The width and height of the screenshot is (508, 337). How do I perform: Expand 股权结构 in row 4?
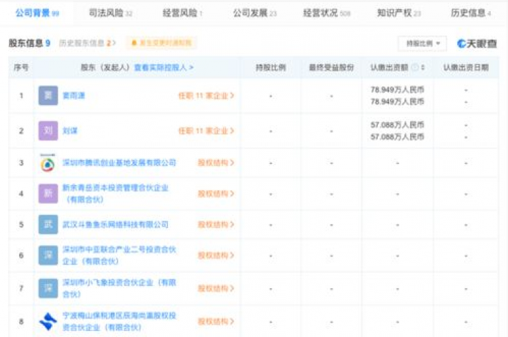pos(216,194)
